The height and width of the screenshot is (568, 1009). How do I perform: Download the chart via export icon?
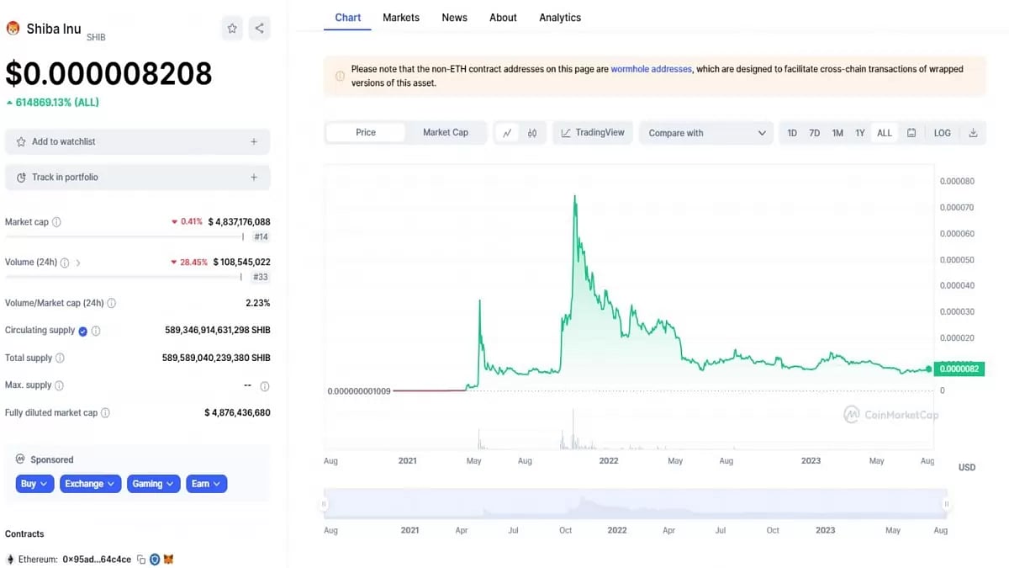973,132
